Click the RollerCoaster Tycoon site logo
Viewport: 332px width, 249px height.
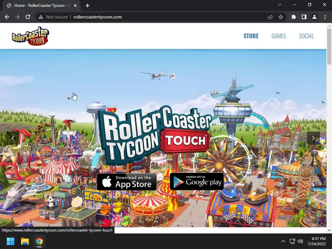tap(30, 36)
